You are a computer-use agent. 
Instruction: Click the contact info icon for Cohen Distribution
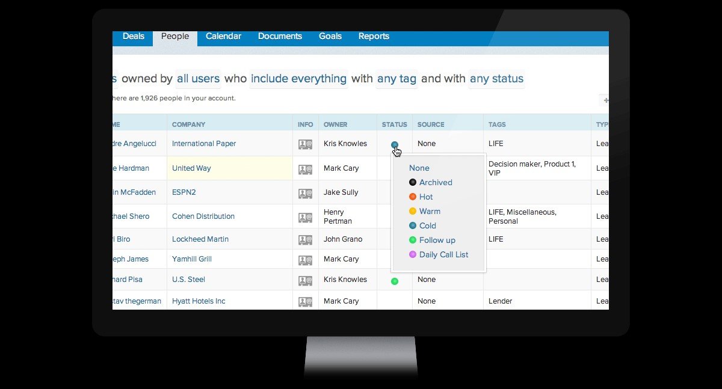click(x=305, y=217)
